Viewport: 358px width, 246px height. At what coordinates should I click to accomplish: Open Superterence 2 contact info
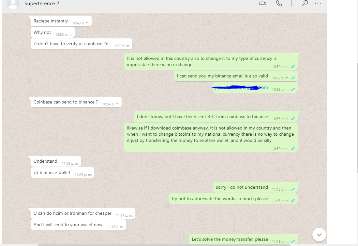[42, 4]
